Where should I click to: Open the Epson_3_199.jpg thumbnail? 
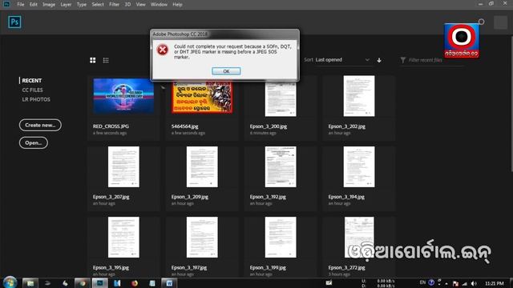click(x=281, y=237)
